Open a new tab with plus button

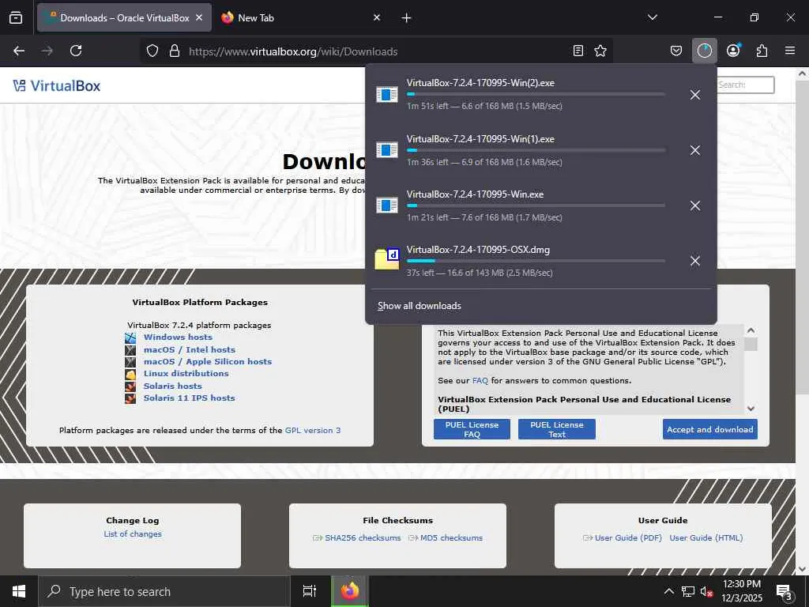406,17
